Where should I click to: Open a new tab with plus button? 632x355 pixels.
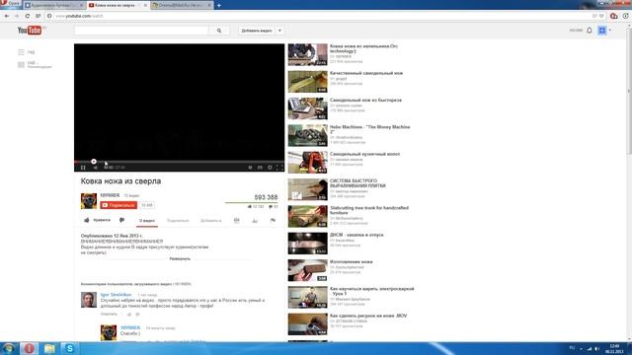pos(219,5)
